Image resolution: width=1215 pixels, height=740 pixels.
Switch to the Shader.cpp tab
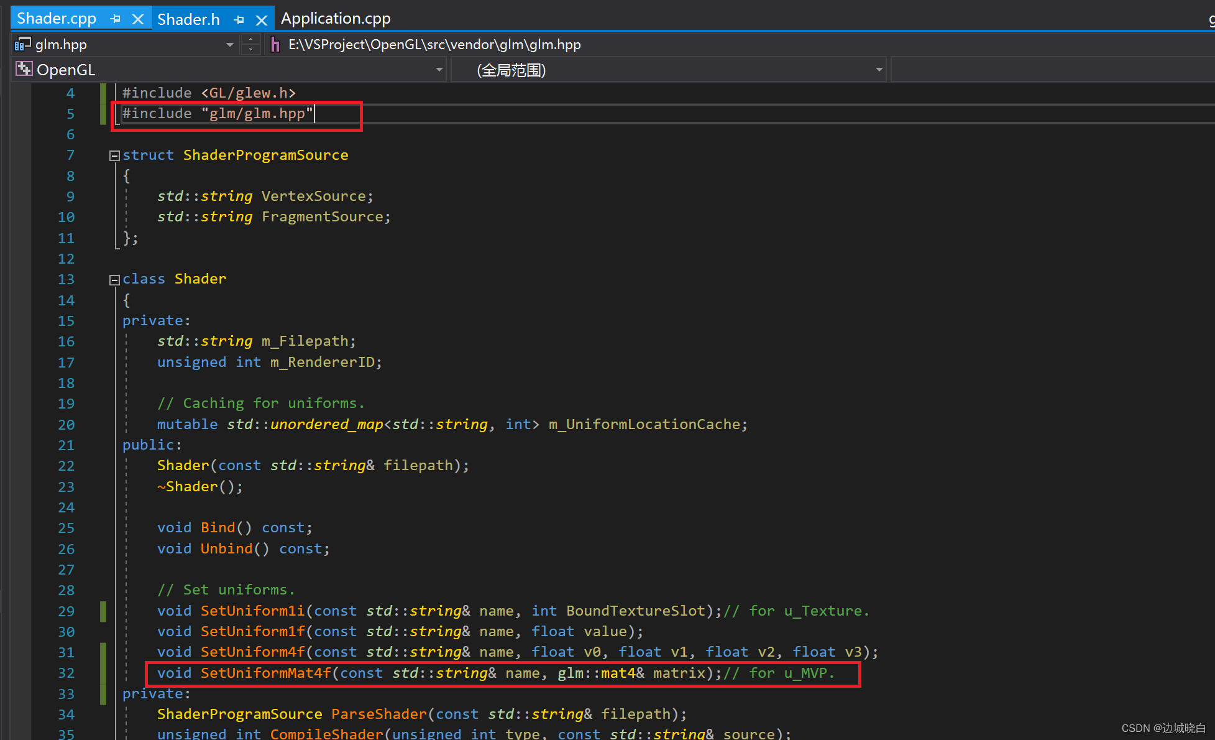point(56,19)
